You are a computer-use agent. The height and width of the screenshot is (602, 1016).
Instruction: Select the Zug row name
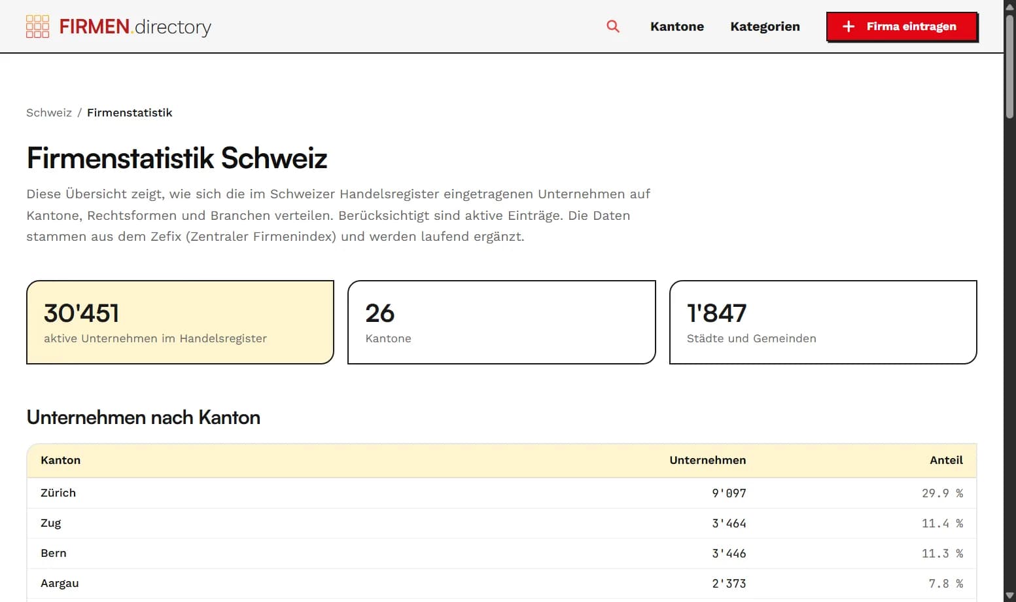tap(50, 523)
